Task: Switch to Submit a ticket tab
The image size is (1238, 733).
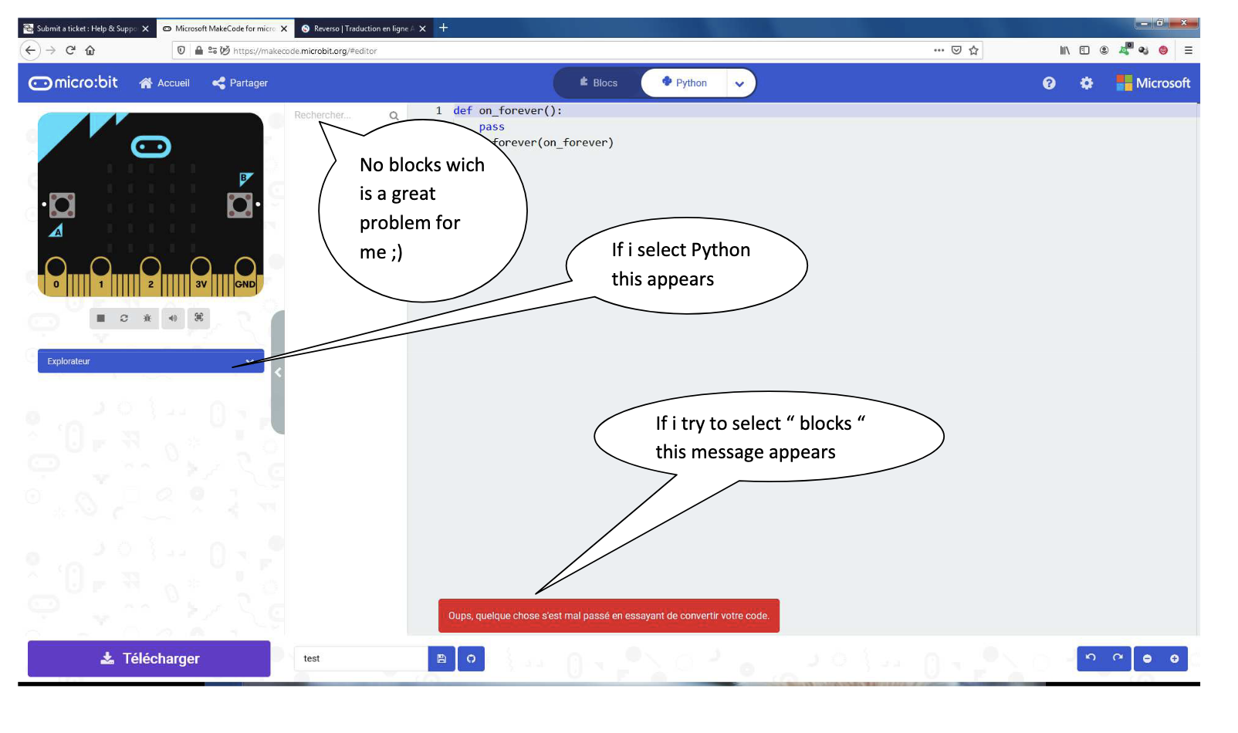Action: coord(86,29)
